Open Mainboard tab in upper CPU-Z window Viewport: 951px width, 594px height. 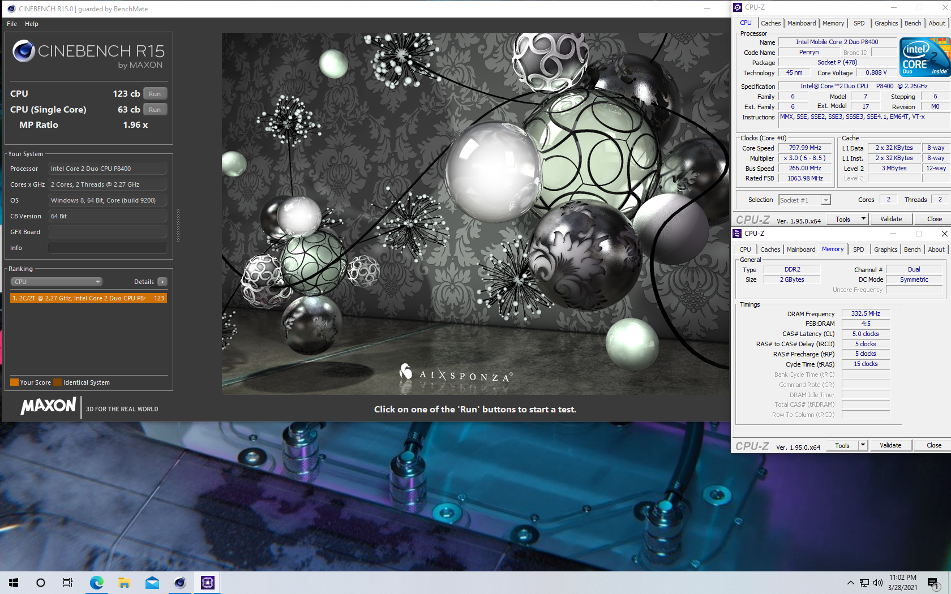coord(802,23)
